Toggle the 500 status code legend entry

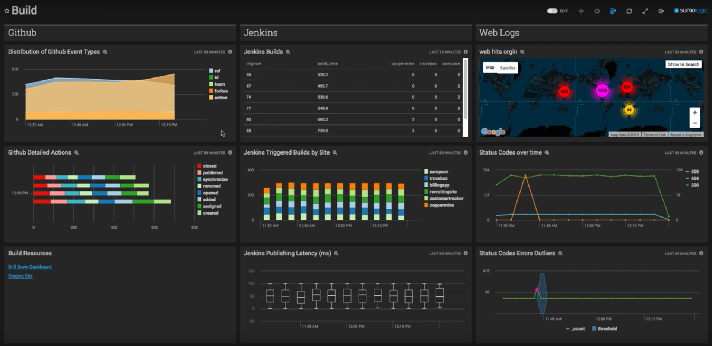692,172
